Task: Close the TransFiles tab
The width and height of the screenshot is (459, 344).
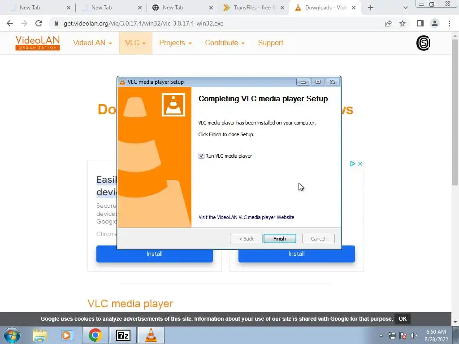Action: point(282,8)
